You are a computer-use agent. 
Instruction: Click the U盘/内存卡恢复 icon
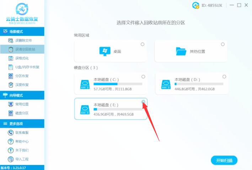point(11,67)
